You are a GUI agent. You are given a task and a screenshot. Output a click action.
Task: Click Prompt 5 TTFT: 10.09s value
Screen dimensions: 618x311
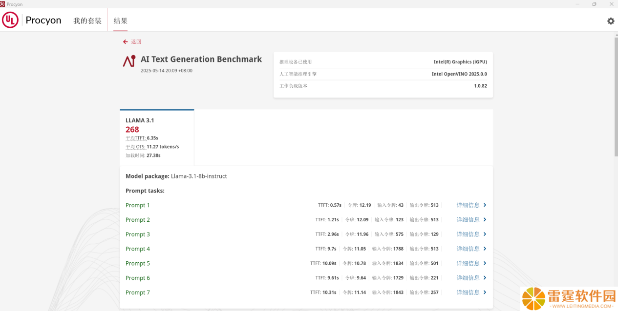[x=323, y=263]
